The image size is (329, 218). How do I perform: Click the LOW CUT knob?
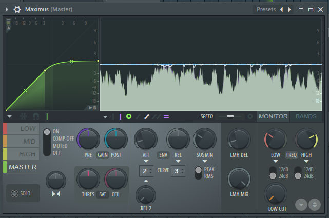pyautogui.click(x=276, y=194)
